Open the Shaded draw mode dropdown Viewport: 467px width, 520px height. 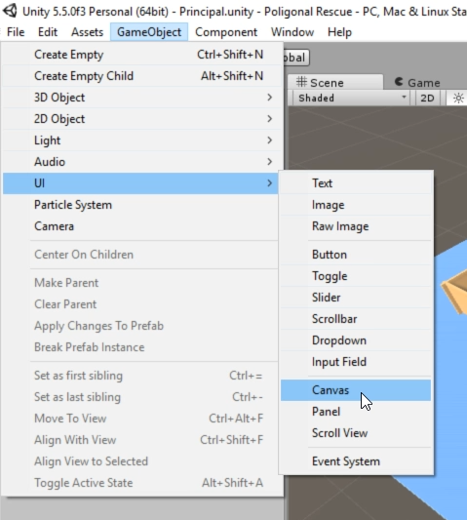coord(351,99)
